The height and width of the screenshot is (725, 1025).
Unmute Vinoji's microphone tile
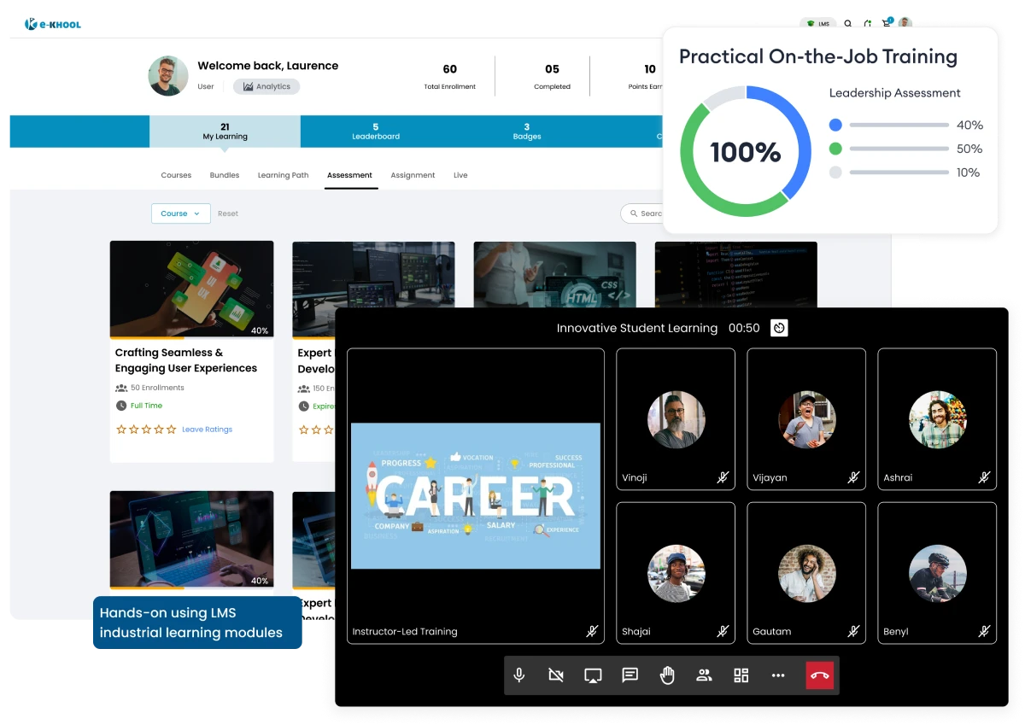(723, 477)
